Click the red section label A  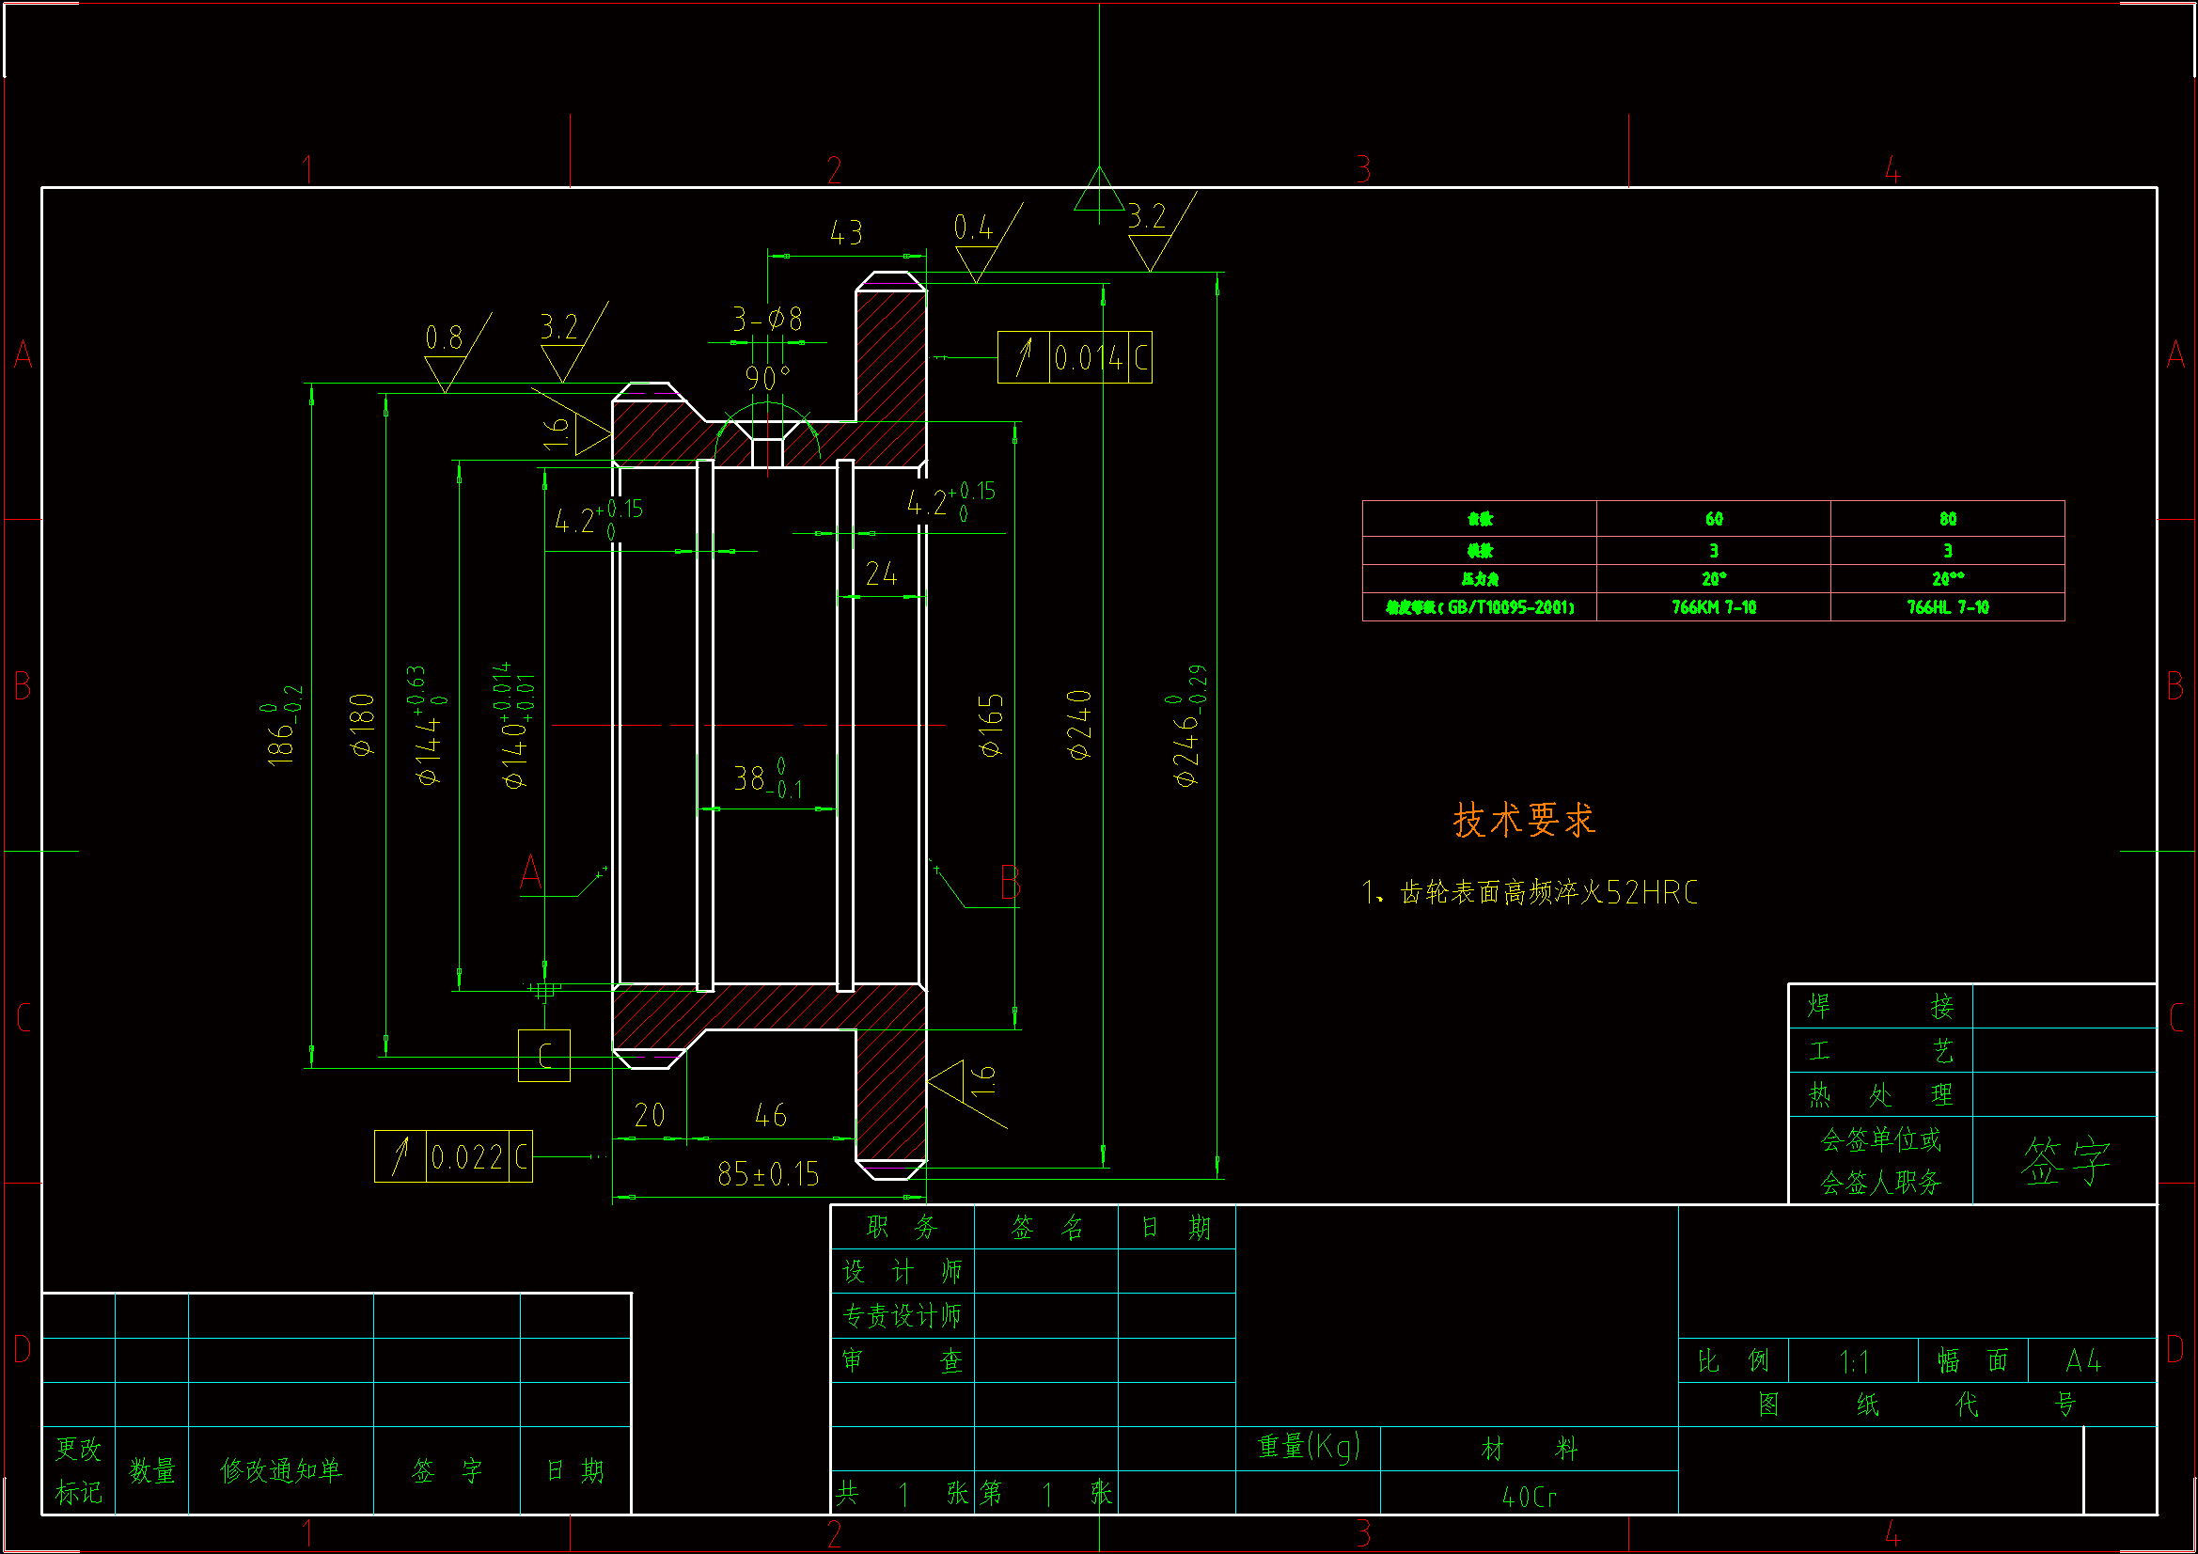pos(530,873)
